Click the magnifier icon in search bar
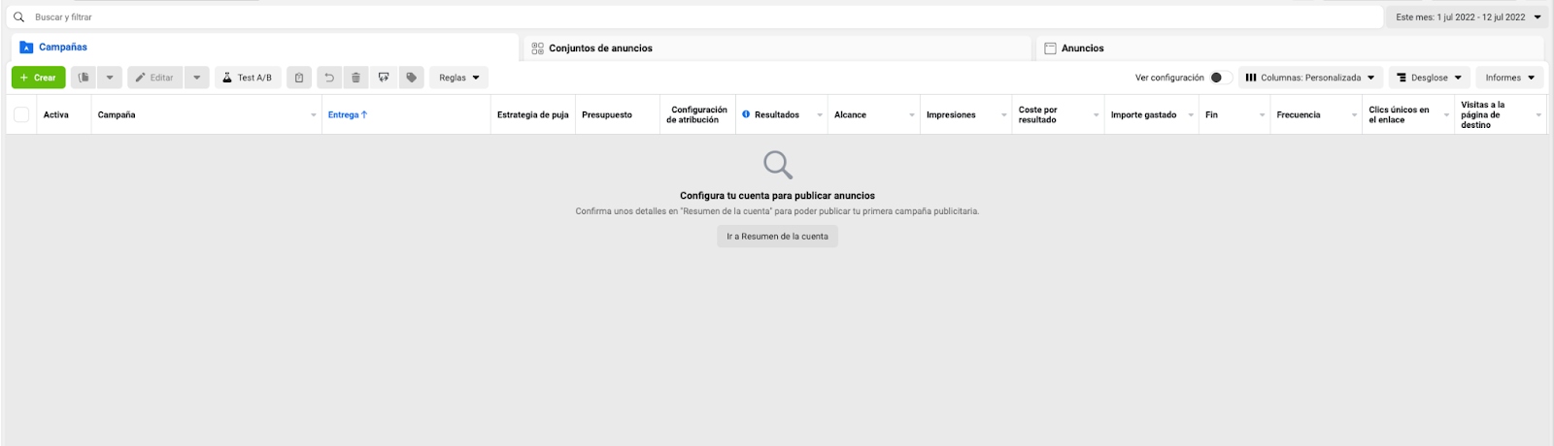 click(18, 17)
